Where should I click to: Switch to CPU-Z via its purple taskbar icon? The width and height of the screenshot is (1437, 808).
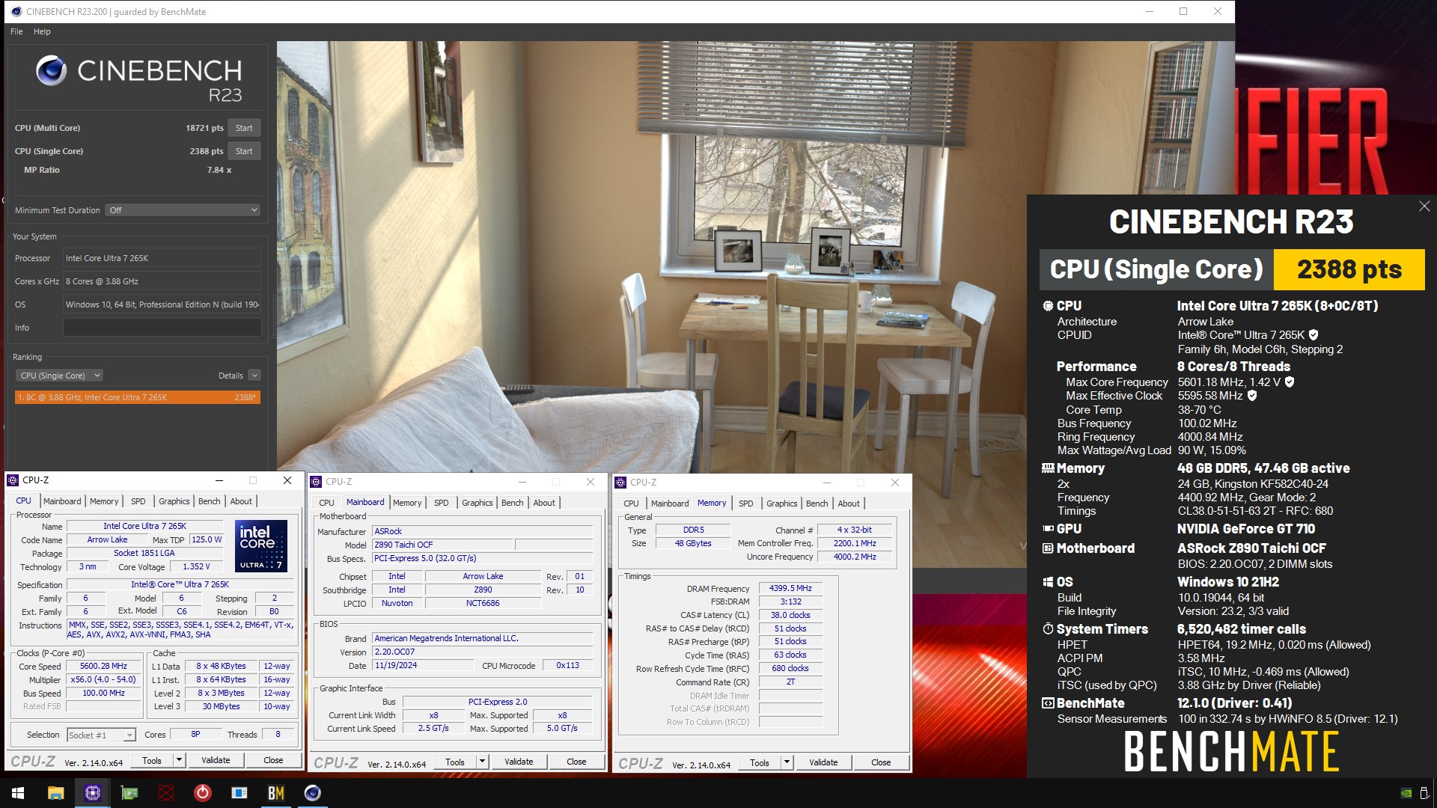click(92, 793)
